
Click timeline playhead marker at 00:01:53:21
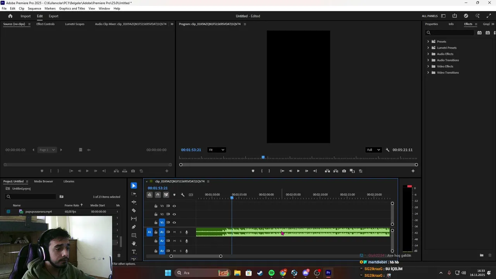(232, 198)
